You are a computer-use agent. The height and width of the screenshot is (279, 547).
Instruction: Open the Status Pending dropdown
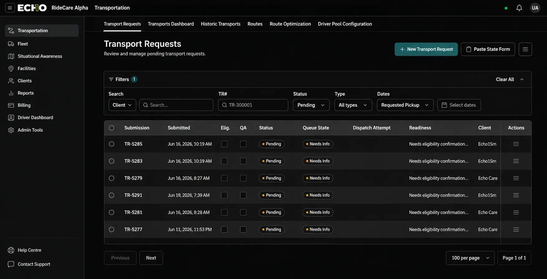click(x=311, y=105)
